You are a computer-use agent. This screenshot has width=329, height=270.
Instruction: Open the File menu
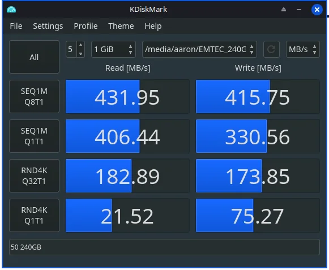coord(16,26)
